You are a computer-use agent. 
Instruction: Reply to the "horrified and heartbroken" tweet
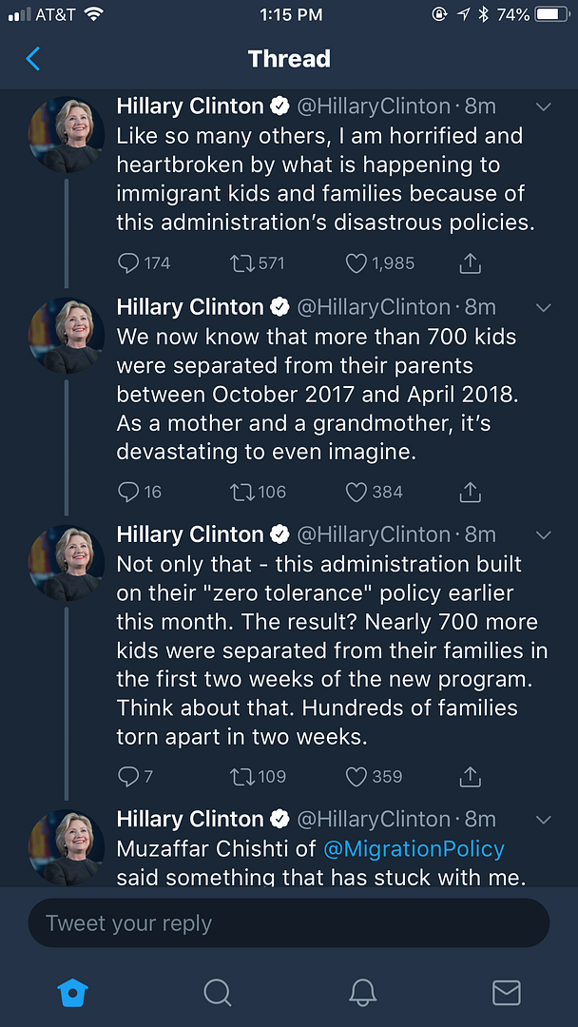(128, 263)
